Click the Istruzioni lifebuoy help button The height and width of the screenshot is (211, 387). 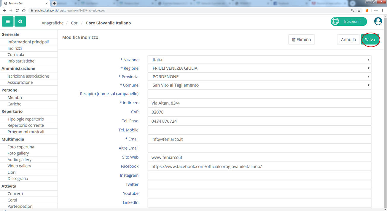(x=348, y=22)
